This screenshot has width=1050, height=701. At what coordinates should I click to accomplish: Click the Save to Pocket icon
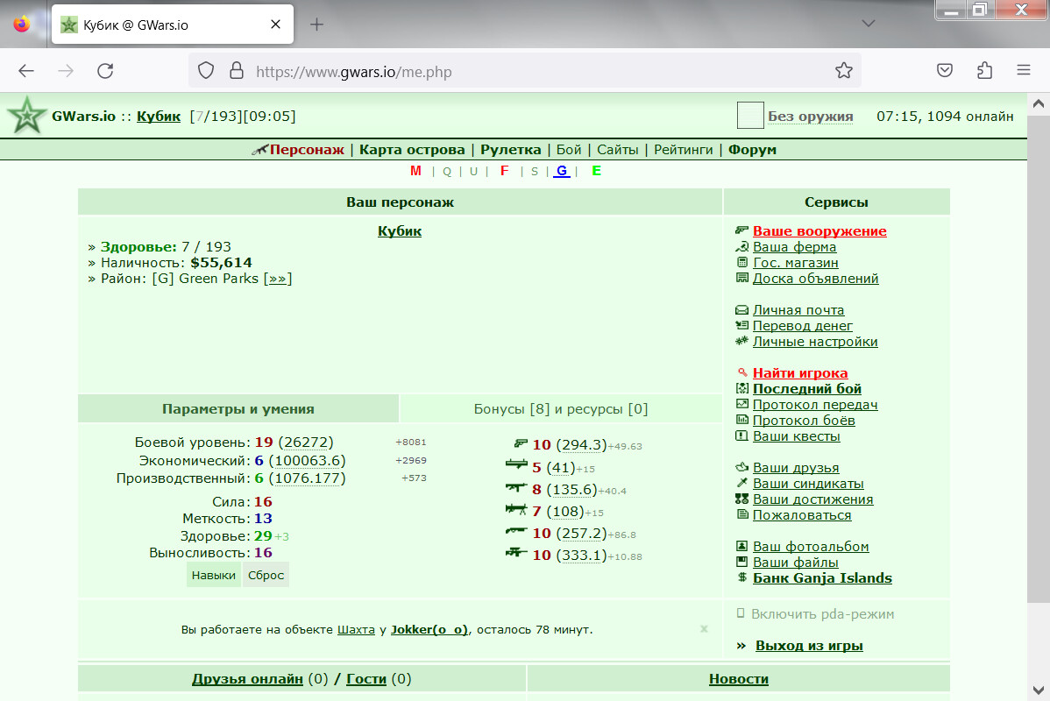tap(945, 70)
